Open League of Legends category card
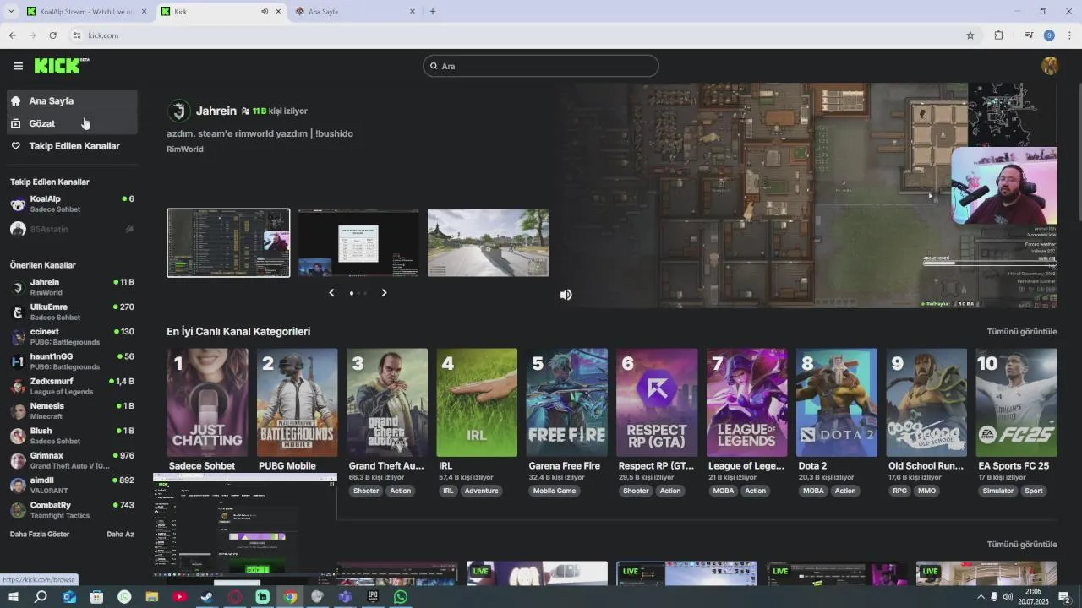 click(x=746, y=403)
